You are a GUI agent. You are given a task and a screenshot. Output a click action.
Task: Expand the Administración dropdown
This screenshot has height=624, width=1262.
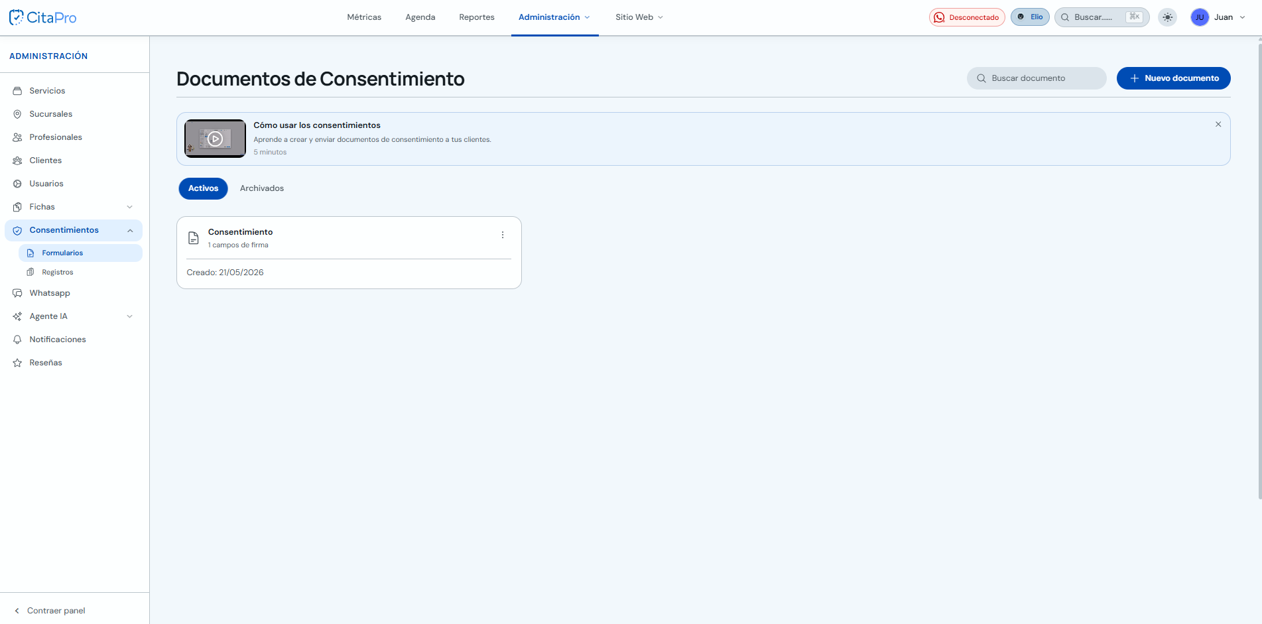pyautogui.click(x=554, y=17)
